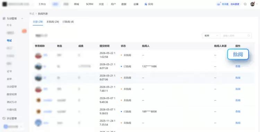The image size is (260, 132).
Task: Open the 数据 top menu
Action: (124, 4)
